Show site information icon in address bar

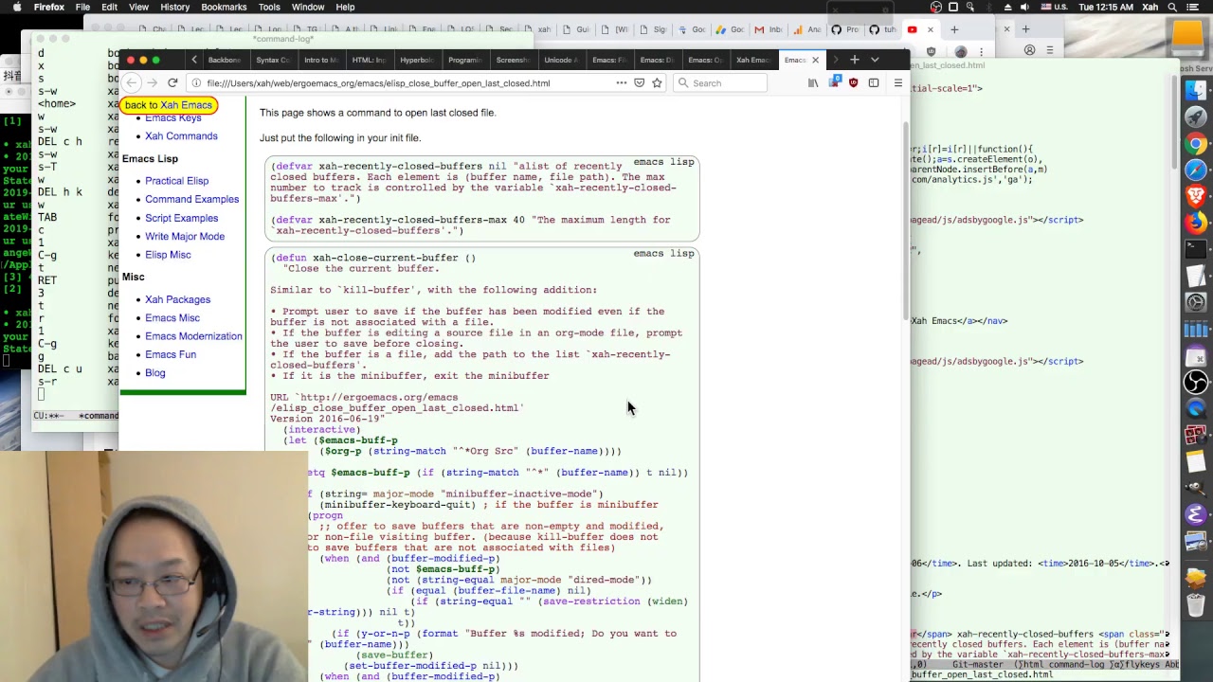coord(196,83)
